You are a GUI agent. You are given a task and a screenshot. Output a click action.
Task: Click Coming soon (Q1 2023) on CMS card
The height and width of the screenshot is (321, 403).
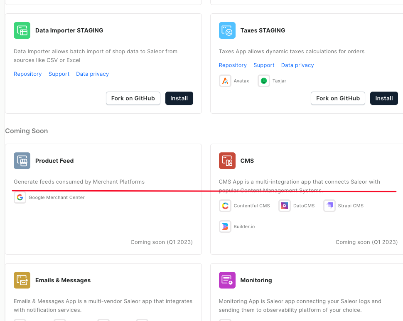tap(366, 242)
